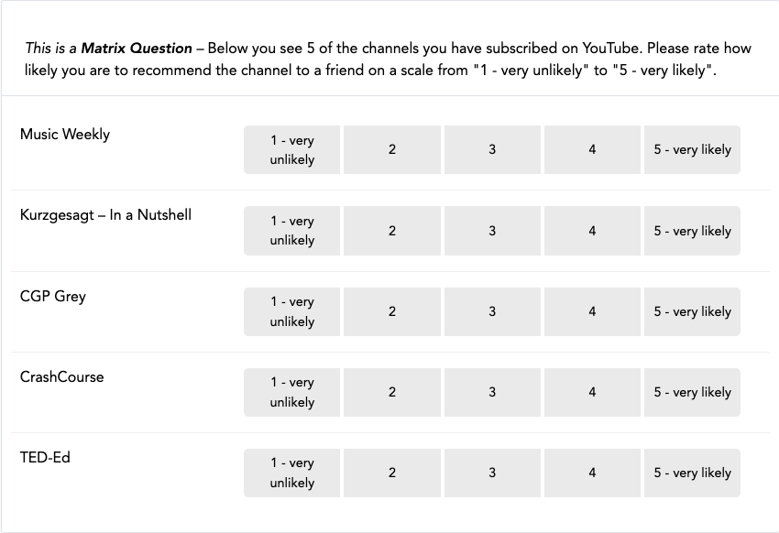Rate Kurzgesagt – In a Nutshell a 4

point(592,231)
